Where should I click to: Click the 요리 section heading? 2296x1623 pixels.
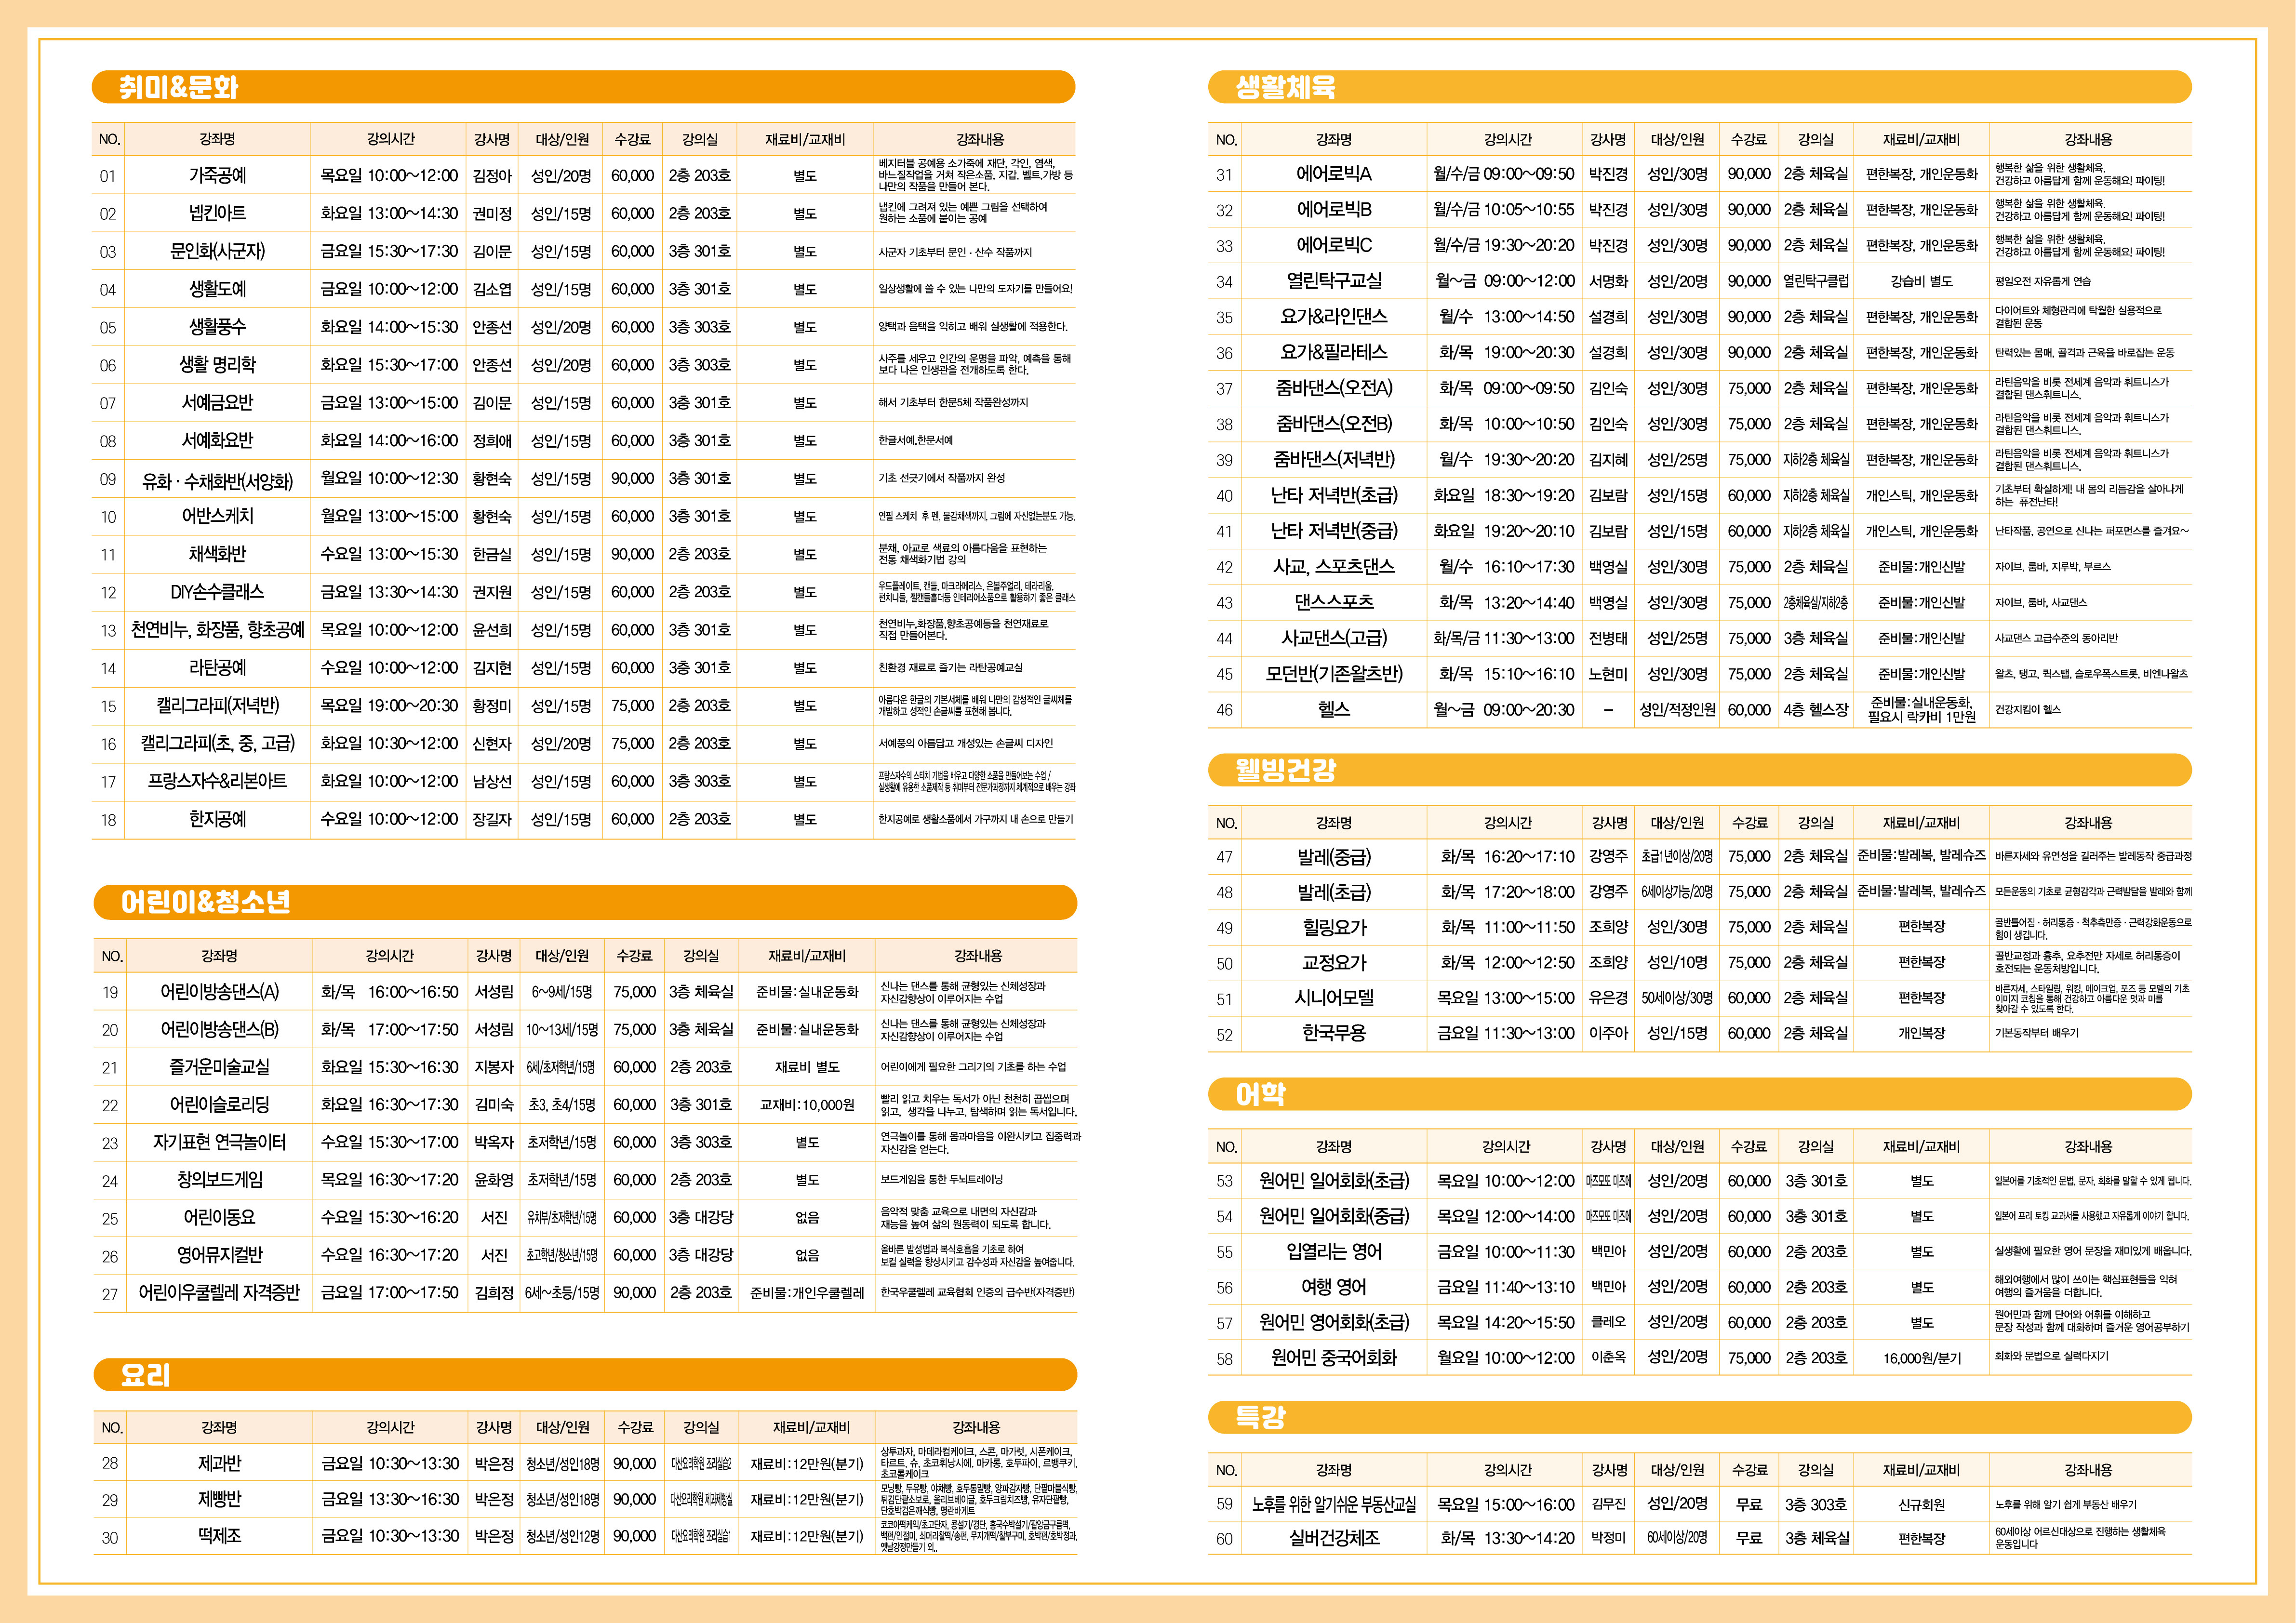point(145,1375)
